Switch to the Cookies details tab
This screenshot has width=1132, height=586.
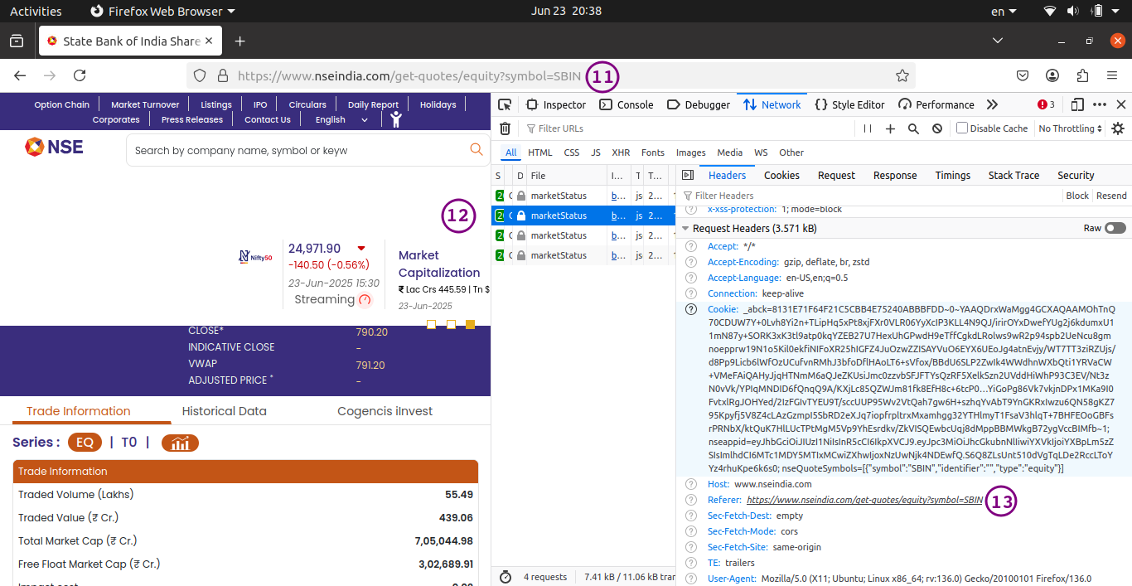pos(781,175)
